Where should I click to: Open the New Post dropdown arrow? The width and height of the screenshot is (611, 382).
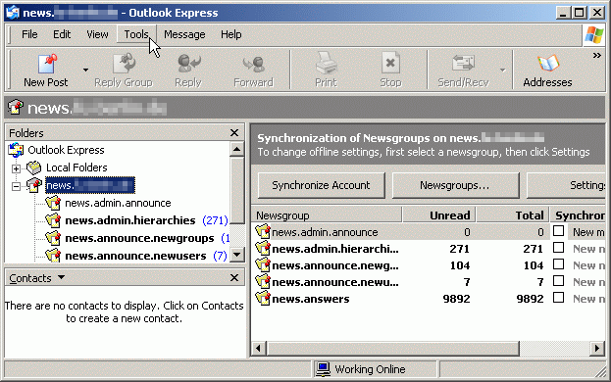point(85,70)
